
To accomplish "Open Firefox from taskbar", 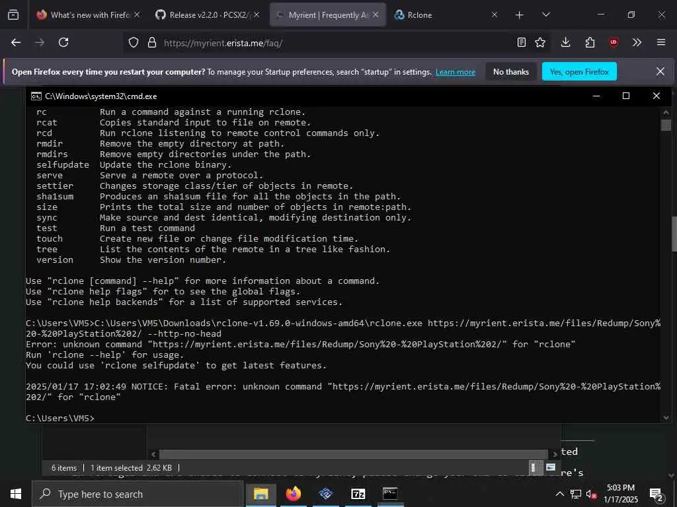I will (x=293, y=494).
